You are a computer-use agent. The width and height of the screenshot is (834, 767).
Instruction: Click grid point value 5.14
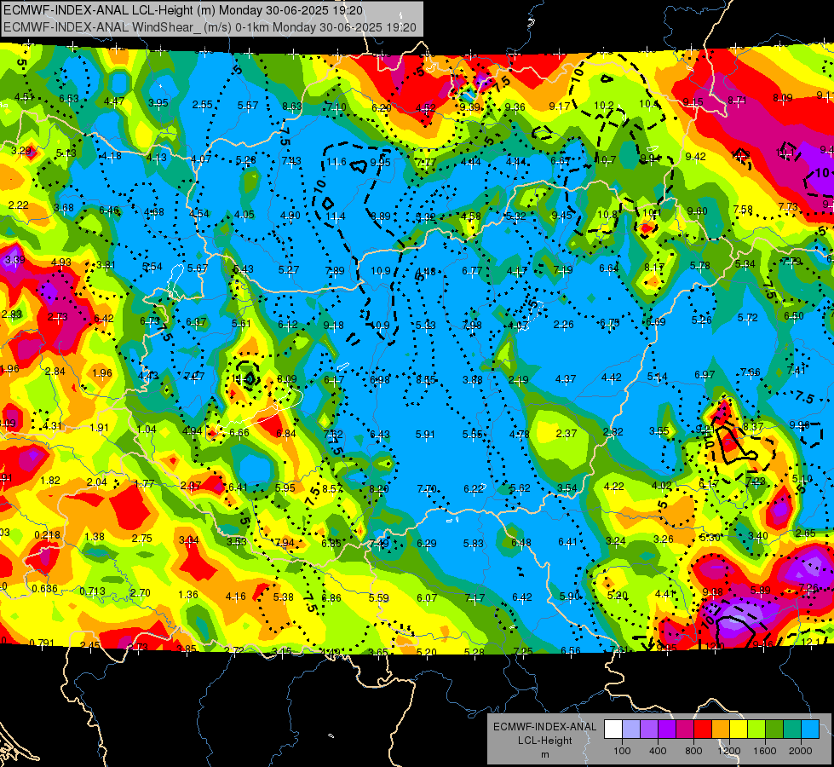(657, 377)
